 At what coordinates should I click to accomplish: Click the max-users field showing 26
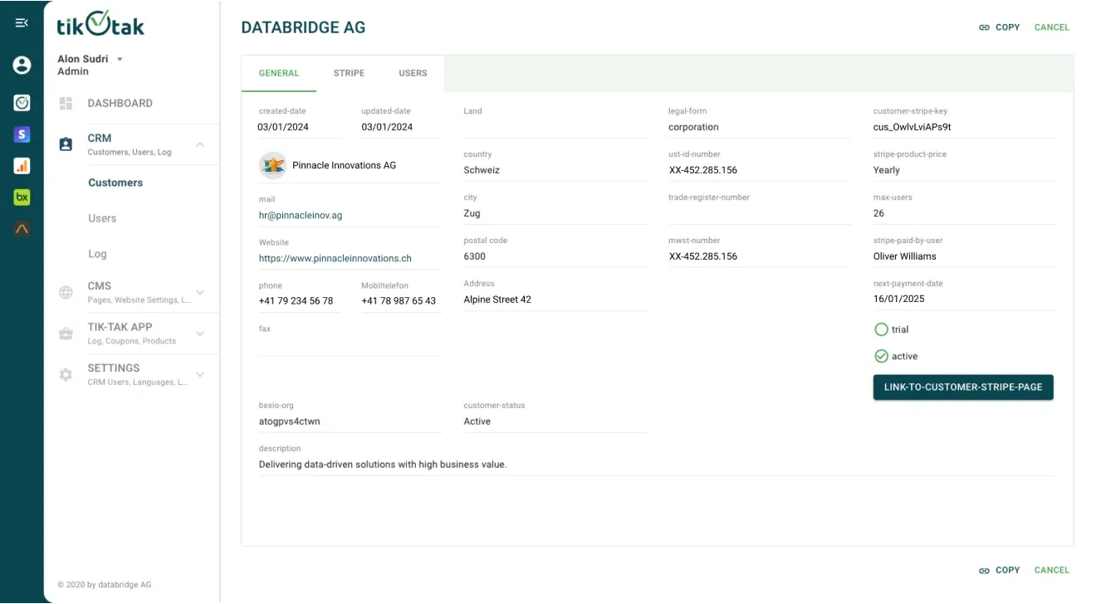click(964, 207)
